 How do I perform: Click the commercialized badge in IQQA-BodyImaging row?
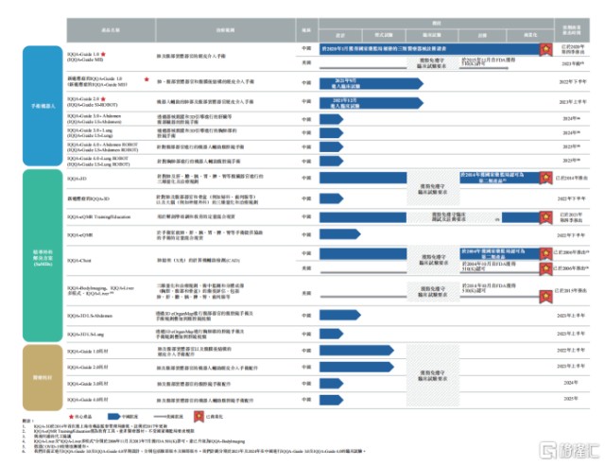coord(545,297)
